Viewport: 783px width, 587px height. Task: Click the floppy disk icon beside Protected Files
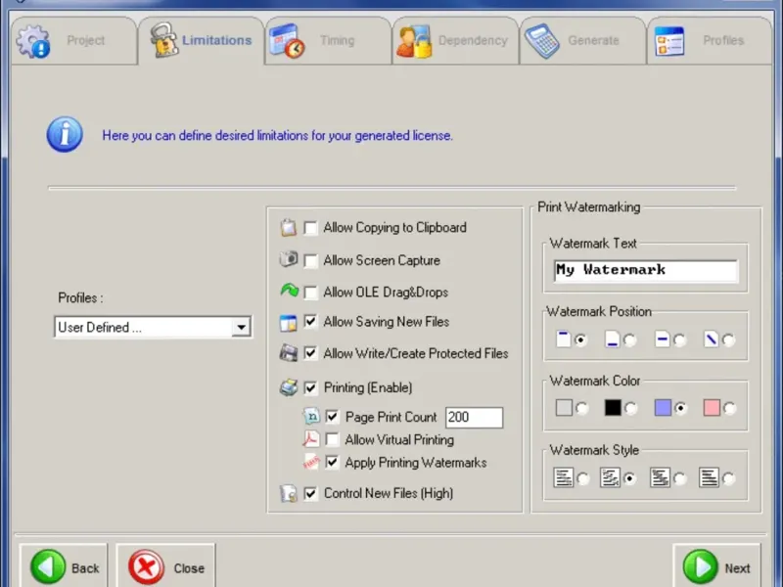pyautogui.click(x=289, y=353)
